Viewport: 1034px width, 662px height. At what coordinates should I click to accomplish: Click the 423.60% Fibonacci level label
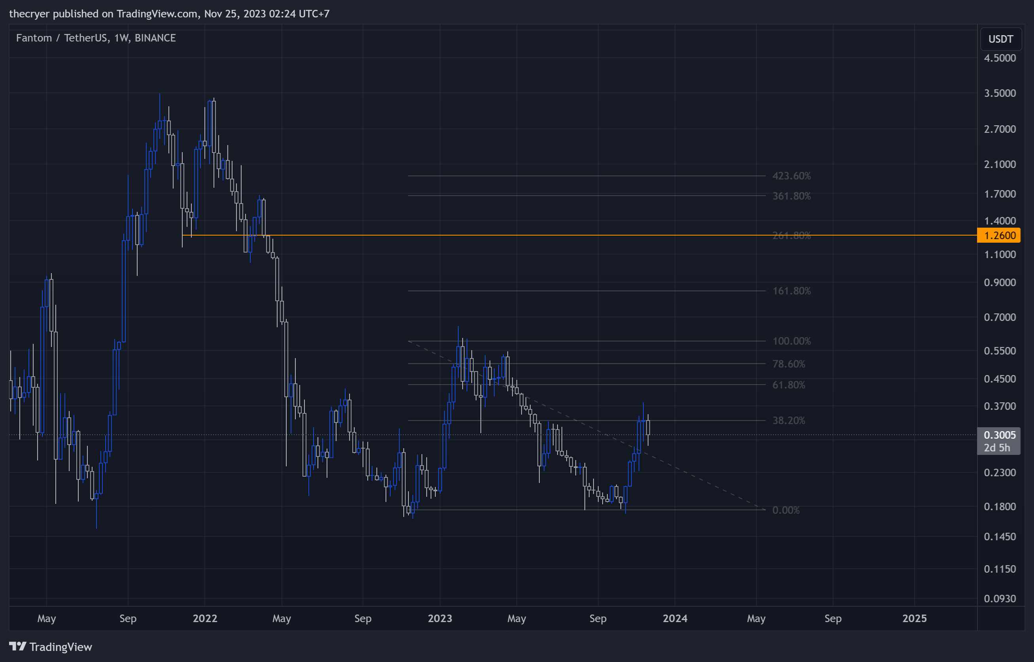pyautogui.click(x=792, y=176)
